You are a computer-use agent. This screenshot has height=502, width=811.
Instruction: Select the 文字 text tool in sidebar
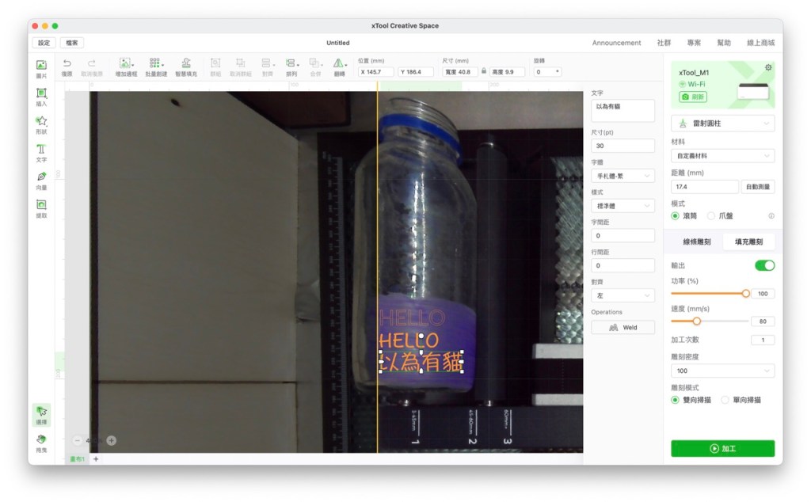(41, 149)
